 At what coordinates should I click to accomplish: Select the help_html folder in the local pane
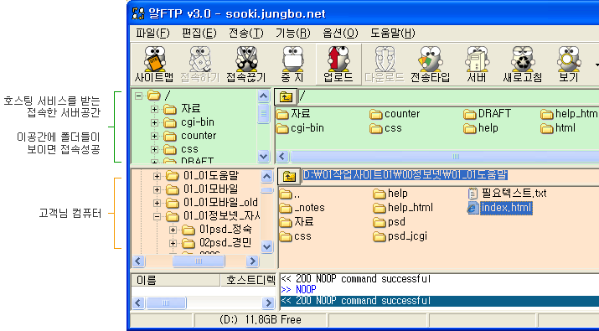tap(403, 208)
